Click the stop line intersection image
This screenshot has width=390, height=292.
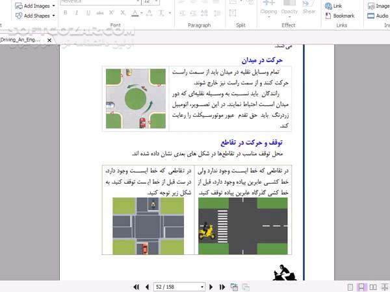148,226
